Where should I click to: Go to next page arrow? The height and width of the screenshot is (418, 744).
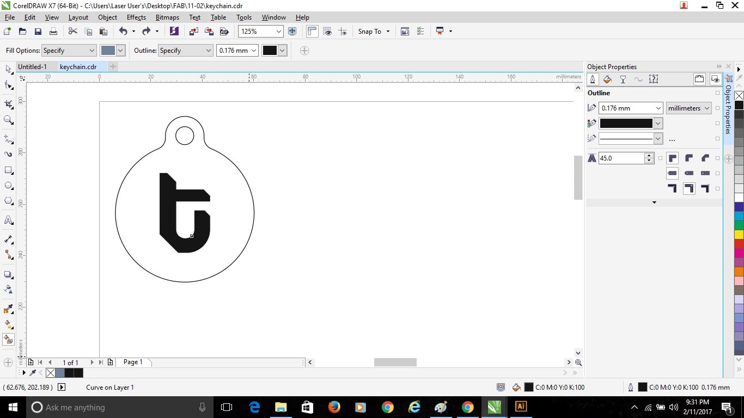coord(92,362)
